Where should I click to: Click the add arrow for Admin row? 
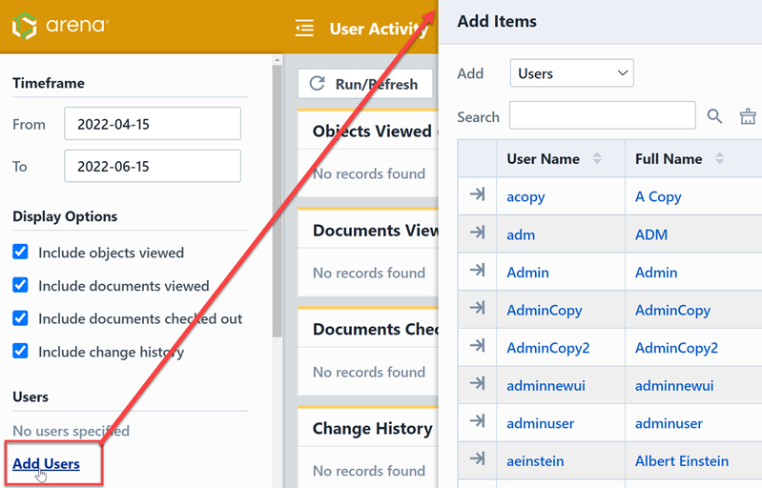[477, 270]
